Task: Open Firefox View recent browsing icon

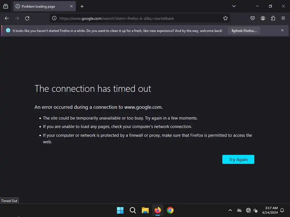Action: coord(6,6)
